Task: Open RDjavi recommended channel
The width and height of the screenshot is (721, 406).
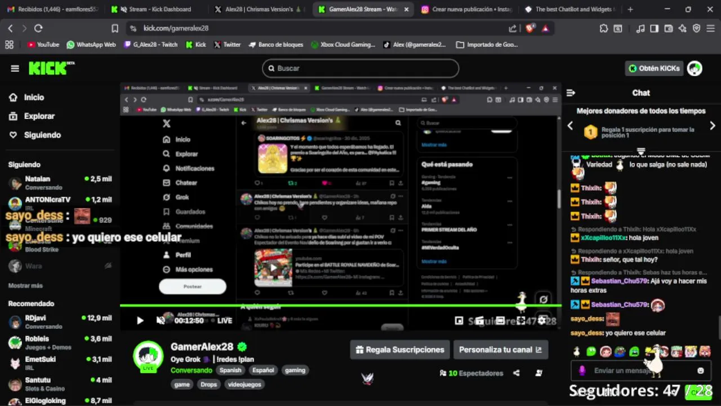Action: click(x=60, y=322)
